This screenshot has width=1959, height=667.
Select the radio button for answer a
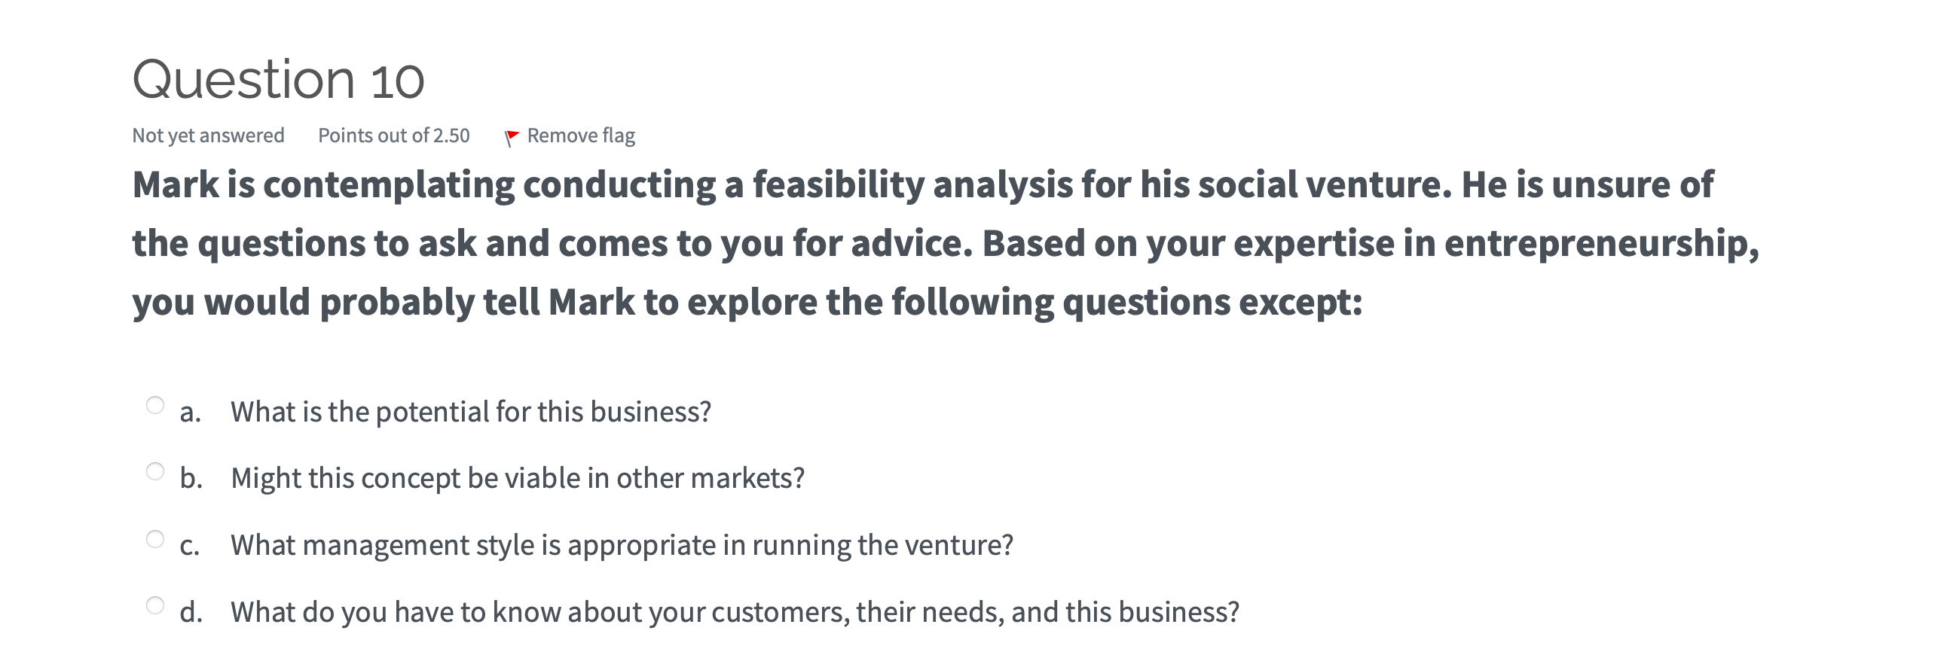click(x=154, y=406)
